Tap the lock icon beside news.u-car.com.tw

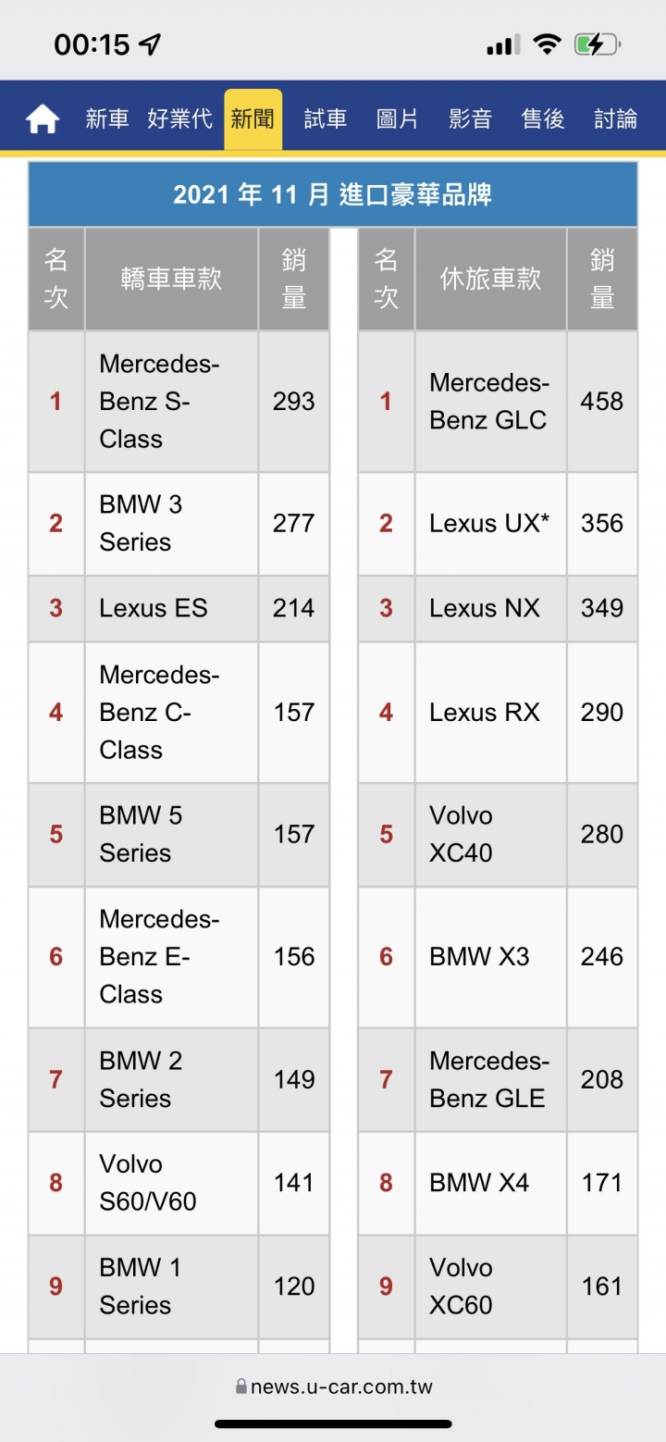tap(241, 1386)
